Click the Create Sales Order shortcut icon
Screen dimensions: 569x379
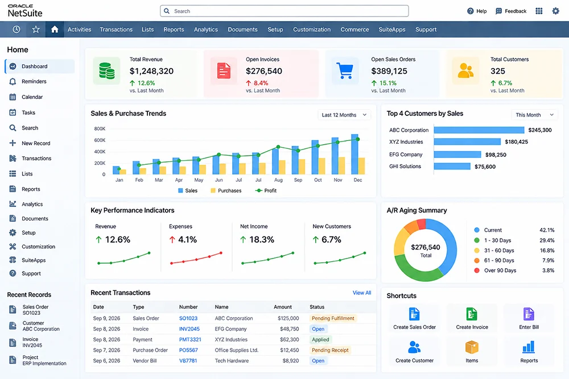point(414,314)
